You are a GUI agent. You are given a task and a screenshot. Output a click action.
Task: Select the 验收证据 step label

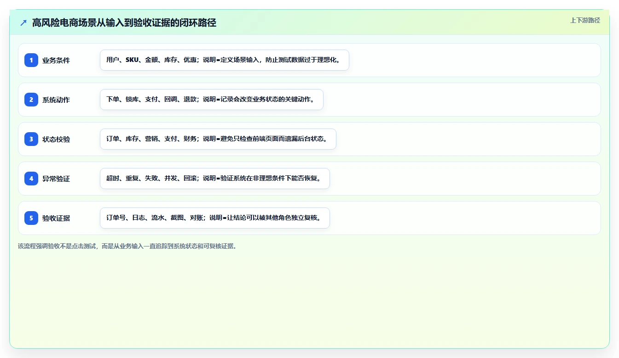coord(56,218)
